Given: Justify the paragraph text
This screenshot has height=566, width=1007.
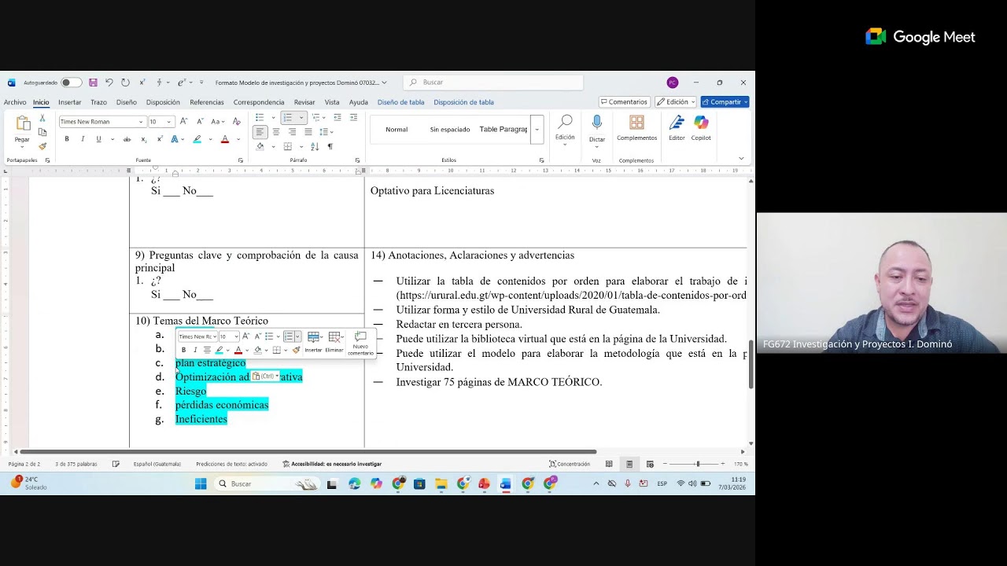Looking at the screenshot, I should [x=308, y=132].
